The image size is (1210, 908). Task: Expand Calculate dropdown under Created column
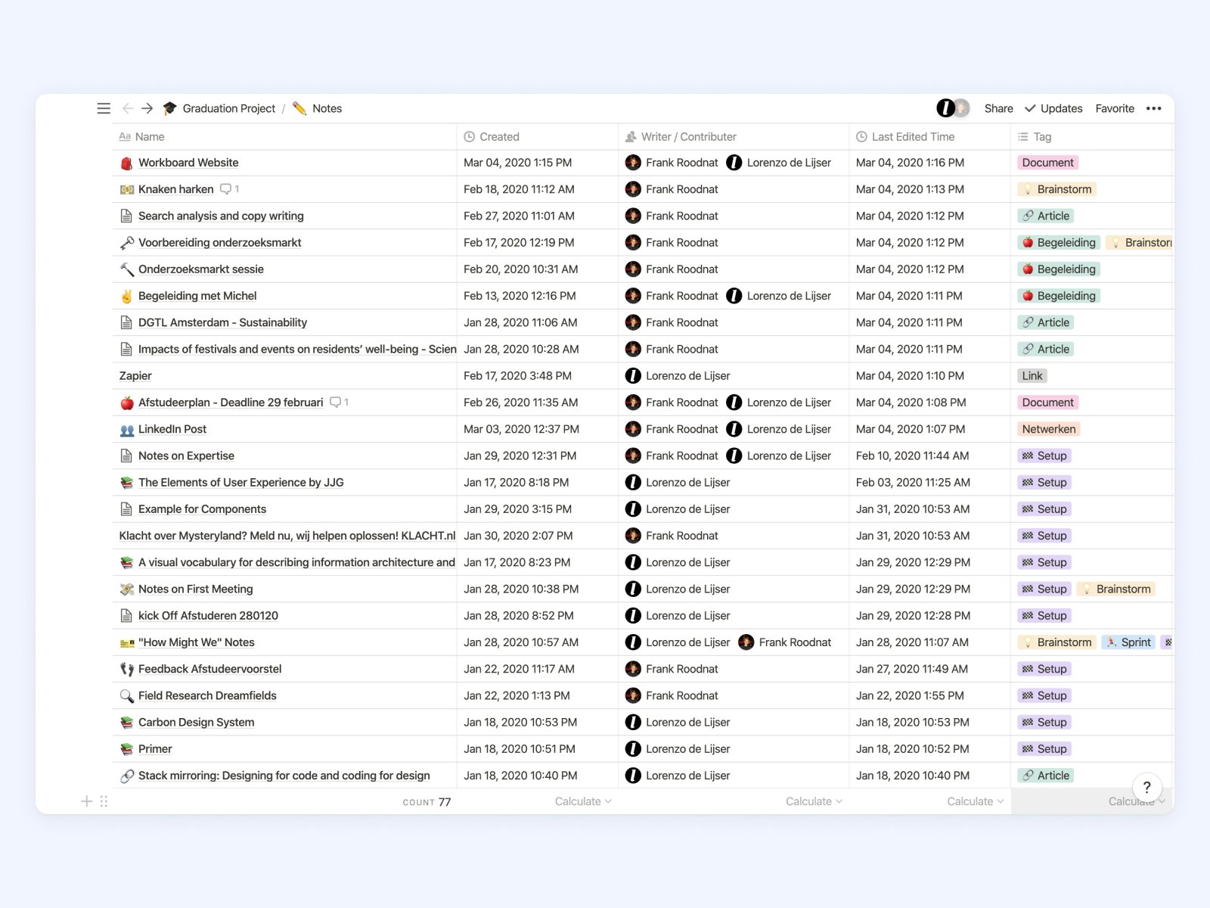pyautogui.click(x=582, y=801)
